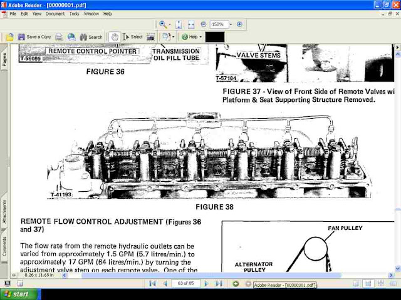
Task: Select the Hand tool
Action: coord(115,37)
